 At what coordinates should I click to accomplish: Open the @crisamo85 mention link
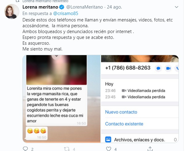[65, 13]
